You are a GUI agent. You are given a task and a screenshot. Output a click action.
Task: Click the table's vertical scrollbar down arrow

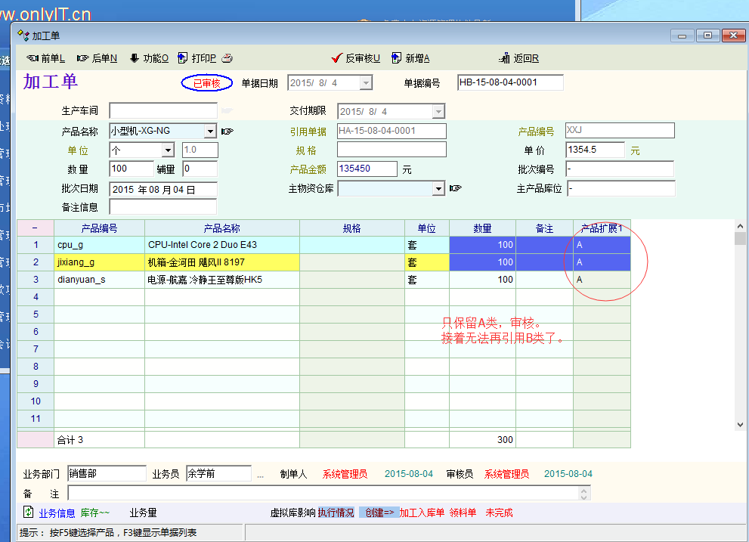(x=740, y=425)
